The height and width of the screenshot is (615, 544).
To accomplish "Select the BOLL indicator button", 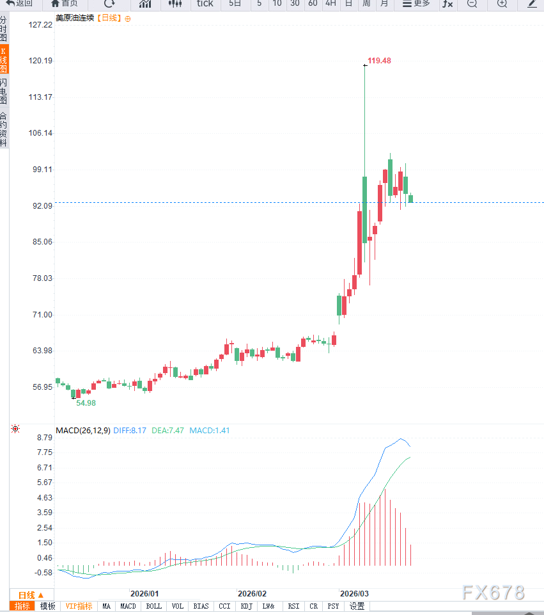I will pyautogui.click(x=153, y=606).
